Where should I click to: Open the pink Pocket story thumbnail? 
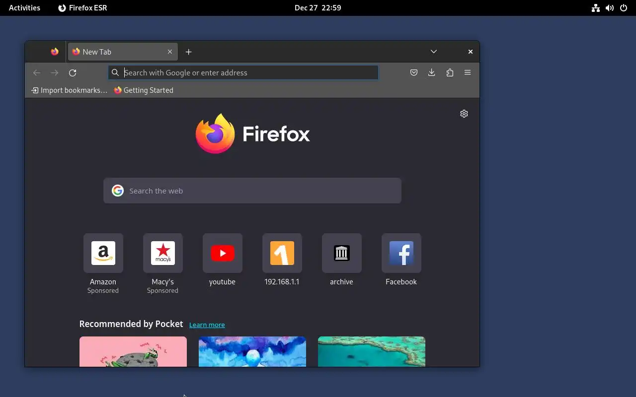tap(133, 352)
